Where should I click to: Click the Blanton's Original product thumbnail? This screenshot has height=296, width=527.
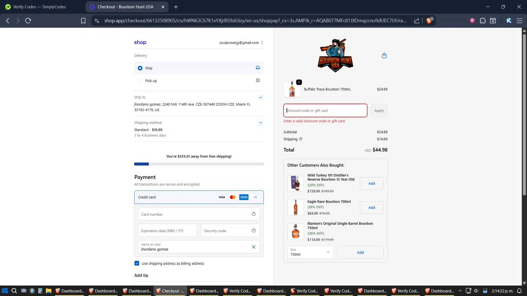295,231
